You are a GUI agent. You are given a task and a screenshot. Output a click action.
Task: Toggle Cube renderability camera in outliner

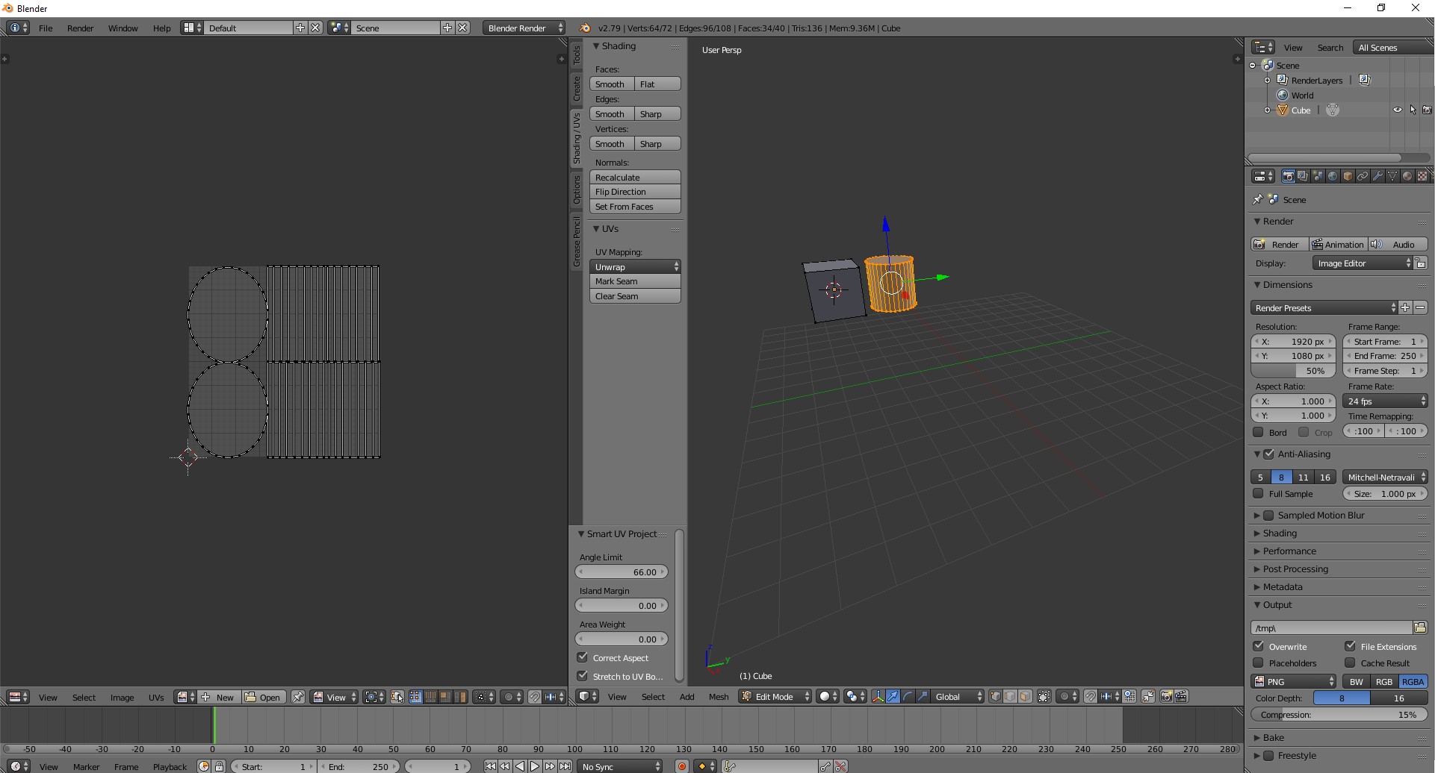[1427, 110]
